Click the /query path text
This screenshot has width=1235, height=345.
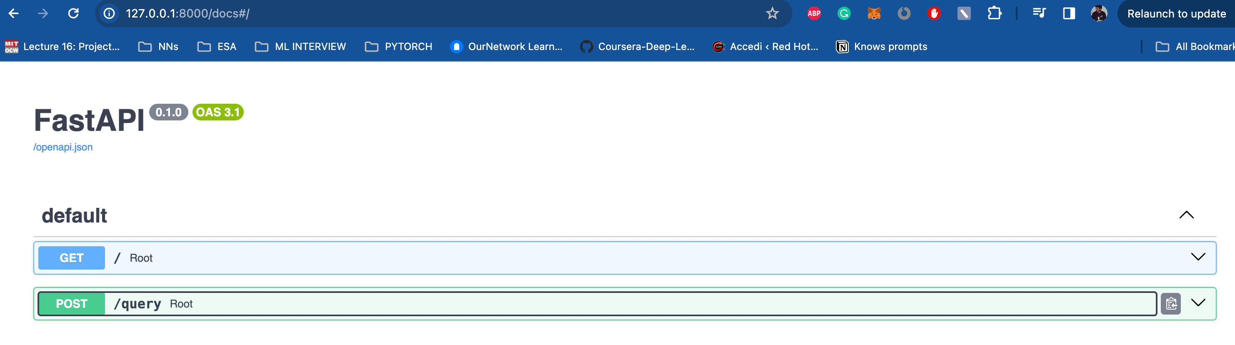[x=137, y=304]
